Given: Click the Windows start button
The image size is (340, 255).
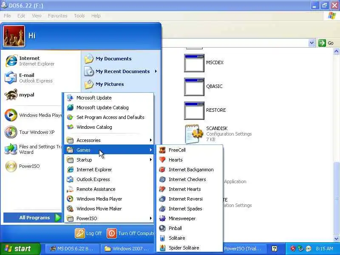Looking at the screenshot, I should pyautogui.click(x=20, y=249).
